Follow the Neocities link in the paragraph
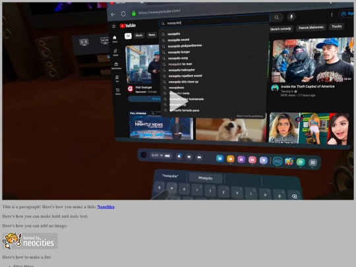The image size is (356, 267). pos(105,206)
